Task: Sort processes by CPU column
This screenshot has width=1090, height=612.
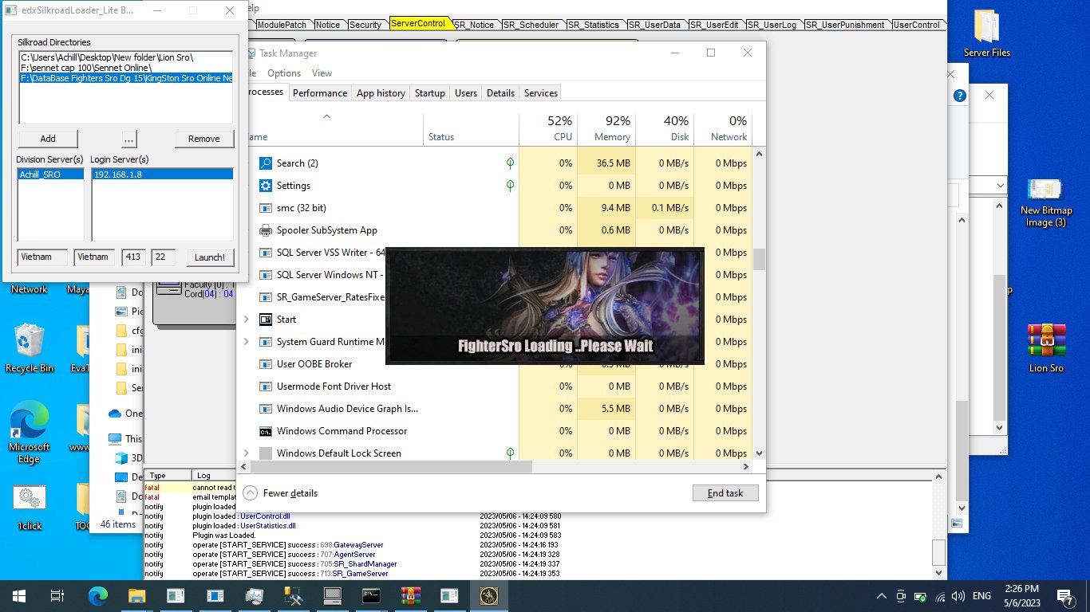Action: click(x=548, y=128)
